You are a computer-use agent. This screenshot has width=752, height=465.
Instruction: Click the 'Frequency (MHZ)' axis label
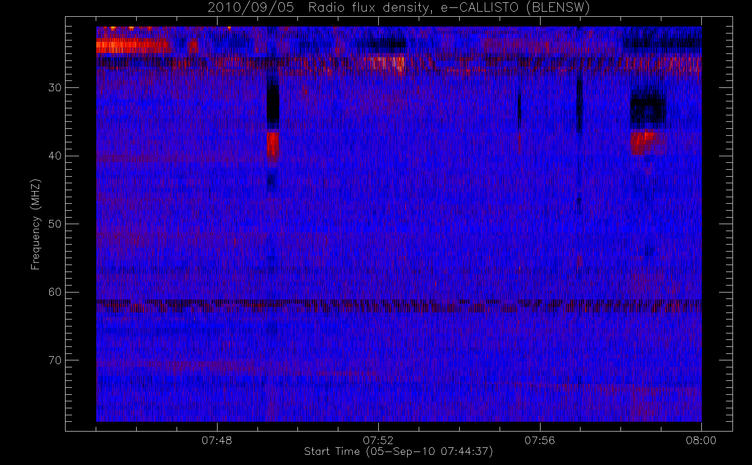click(36, 224)
